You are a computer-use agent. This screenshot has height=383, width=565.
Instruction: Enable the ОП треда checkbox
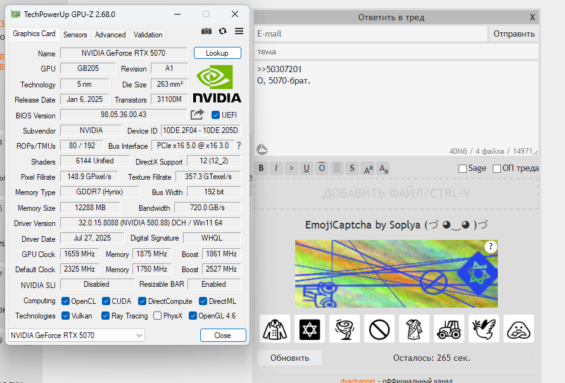click(x=497, y=168)
